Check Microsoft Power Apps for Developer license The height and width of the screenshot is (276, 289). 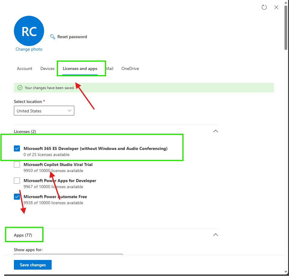tap(17, 181)
